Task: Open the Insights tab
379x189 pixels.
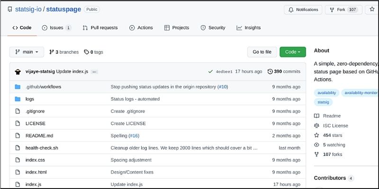Action: 248,28
